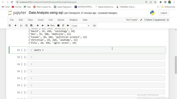Open the Cell menu
Viewport: 177px width, 99px height.
point(51,20)
